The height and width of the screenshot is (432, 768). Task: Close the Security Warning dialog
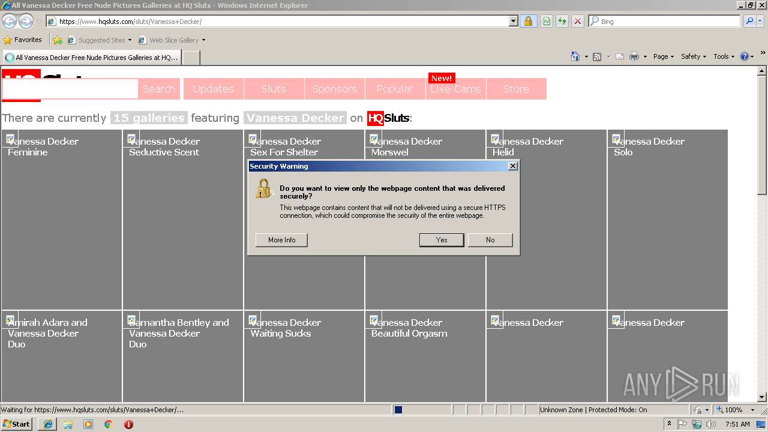512,166
